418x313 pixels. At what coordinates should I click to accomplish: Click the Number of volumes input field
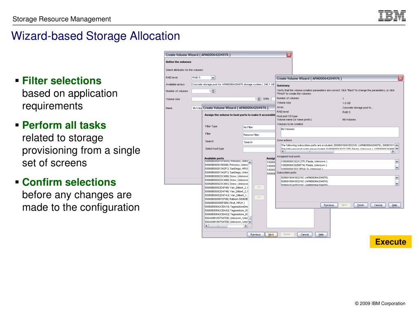tap(202, 91)
